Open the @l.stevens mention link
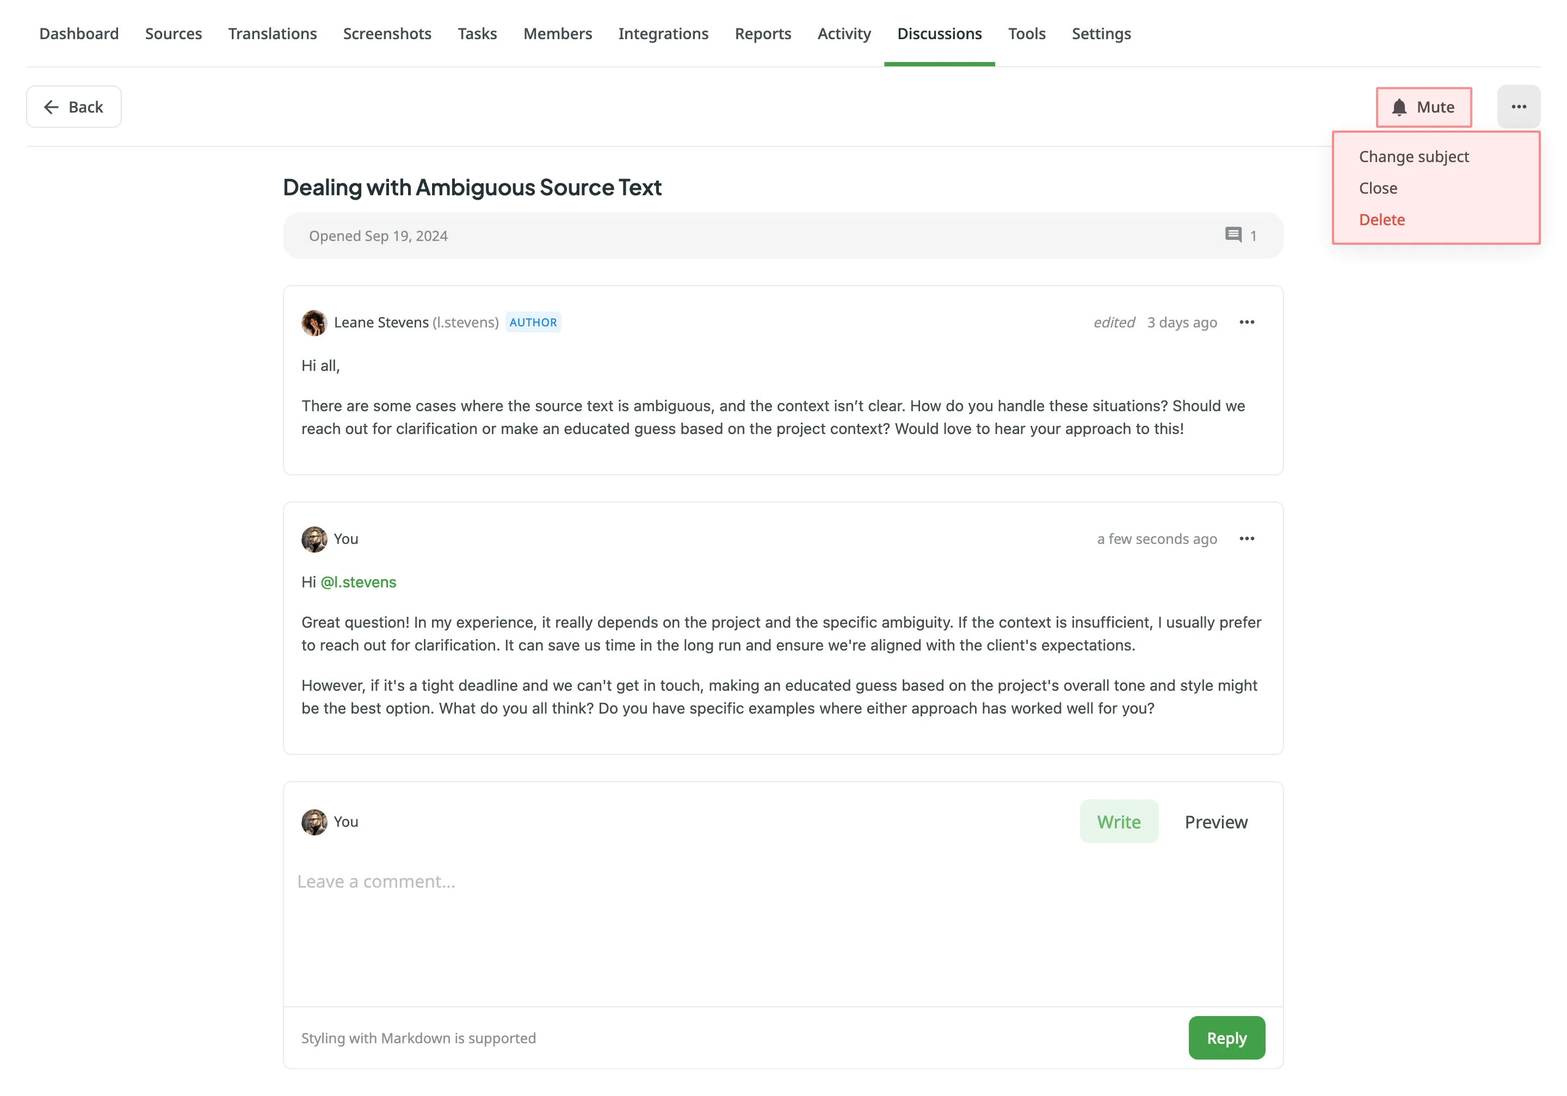Screen dimensions: 1567x1096 pyautogui.click(x=359, y=582)
